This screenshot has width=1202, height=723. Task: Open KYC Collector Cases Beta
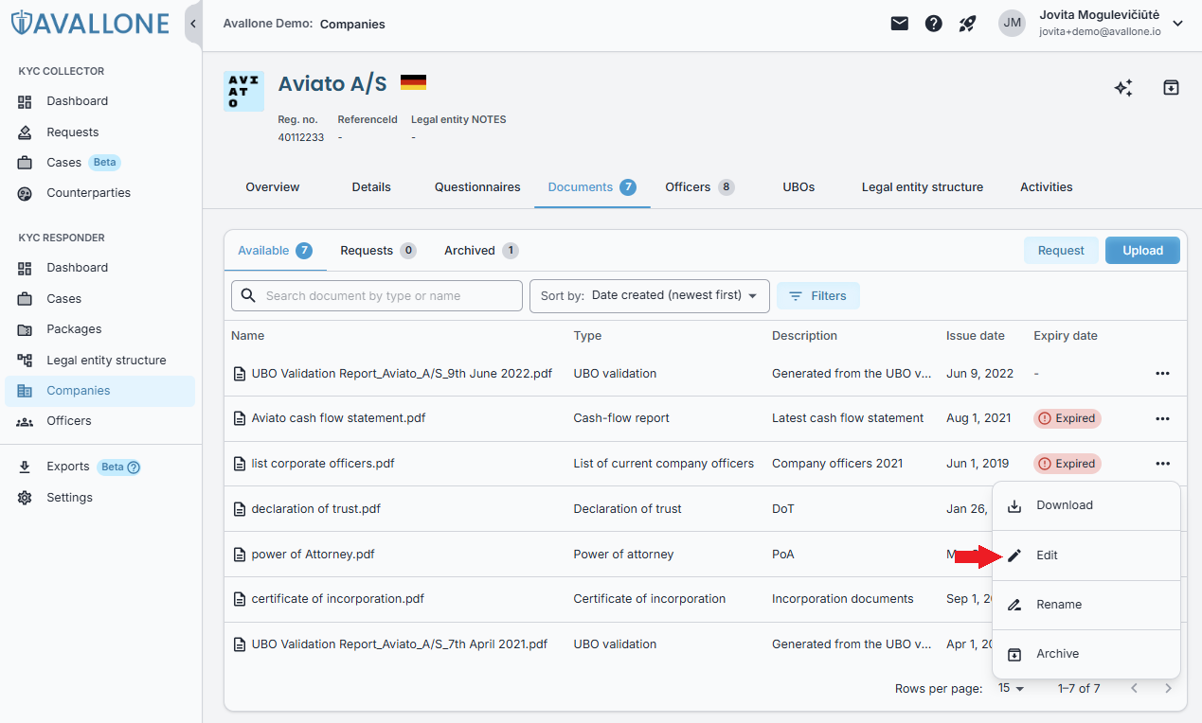click(99, 163)
